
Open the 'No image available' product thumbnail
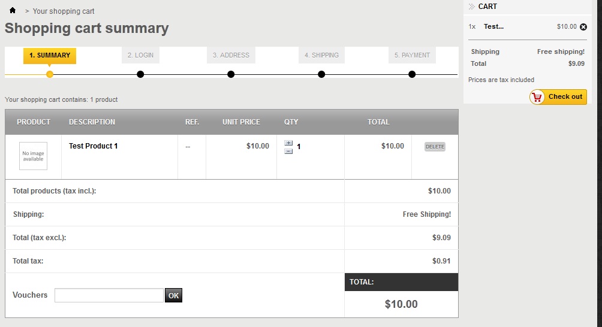coord(33,156)
